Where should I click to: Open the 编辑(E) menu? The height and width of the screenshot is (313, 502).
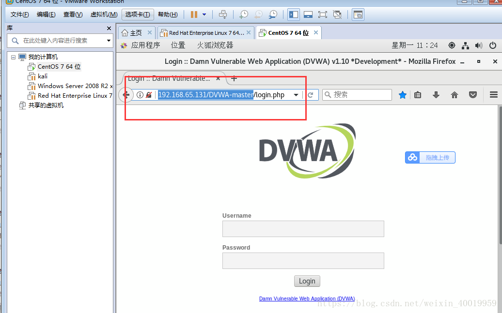pos(46,15)
